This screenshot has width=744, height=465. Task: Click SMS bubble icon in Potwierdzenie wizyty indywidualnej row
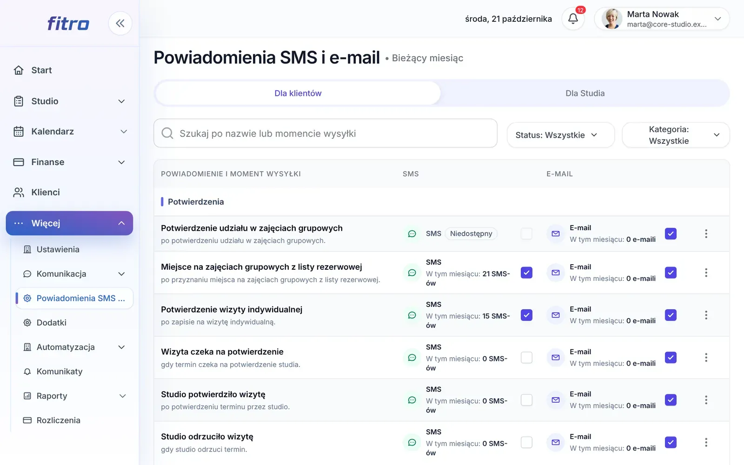pos(412,315)
